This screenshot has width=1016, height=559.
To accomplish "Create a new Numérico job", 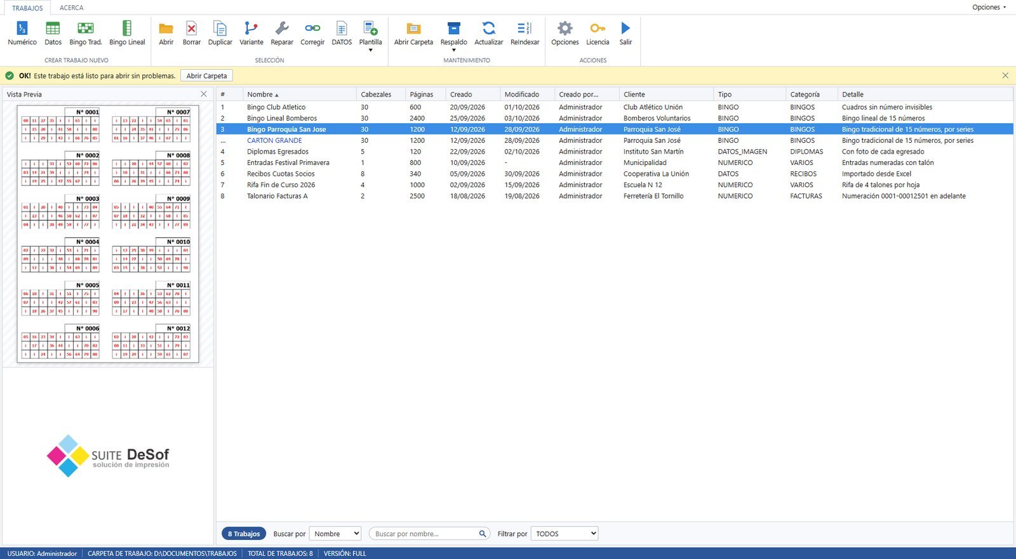I will (x=22, y=33).
